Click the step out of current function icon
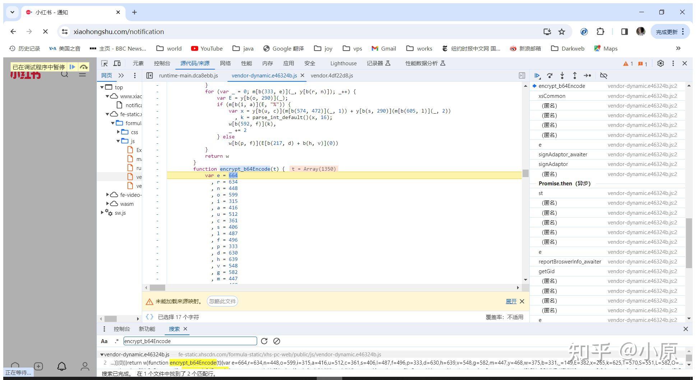This screenshot has width=696, height=380. (x=575, y=76)
